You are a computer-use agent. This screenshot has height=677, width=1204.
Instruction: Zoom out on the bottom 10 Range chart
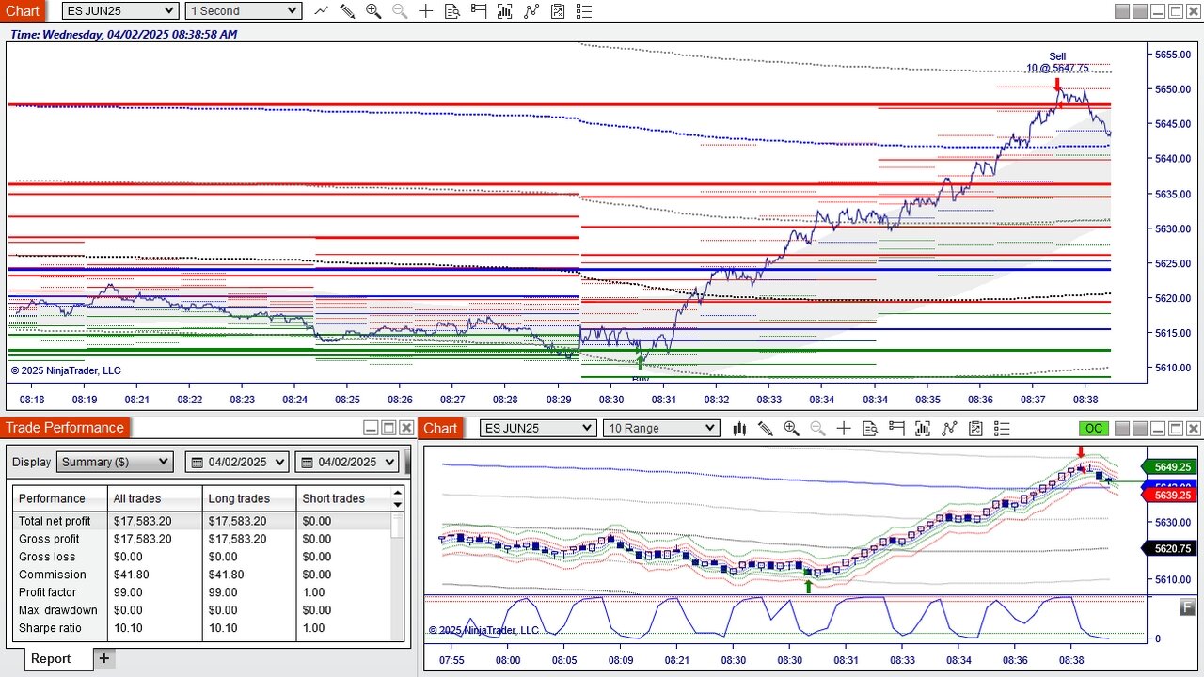[x=817, y=429]
